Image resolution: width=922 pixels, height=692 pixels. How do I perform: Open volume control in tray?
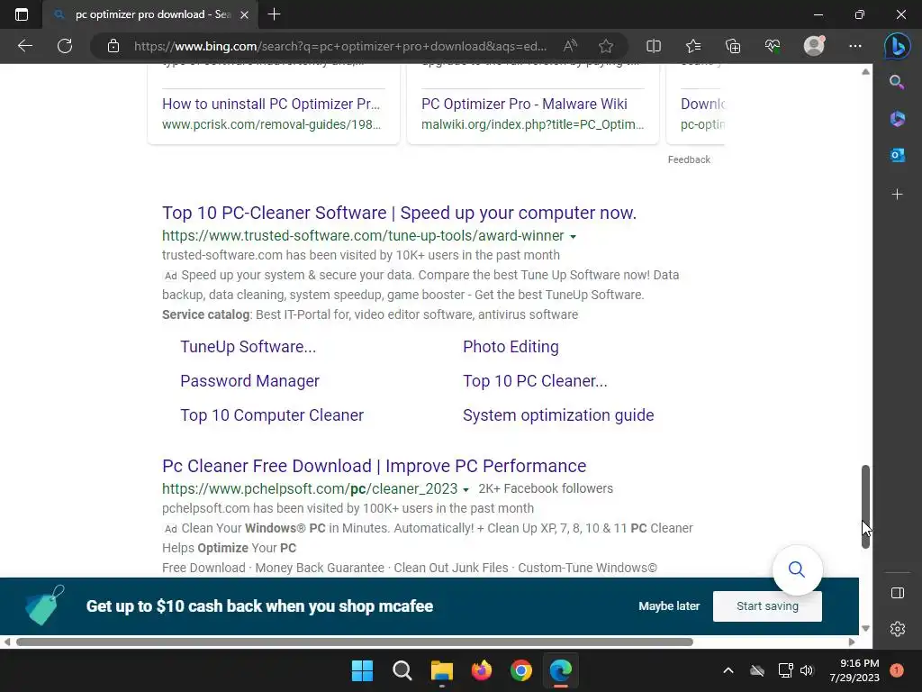point(807,670)
